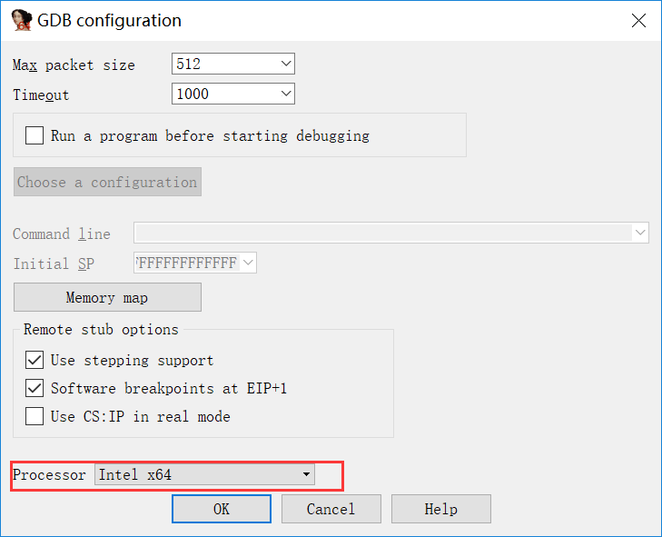
Task: Click the Cancel button
Action: click(x=331, y=509)
